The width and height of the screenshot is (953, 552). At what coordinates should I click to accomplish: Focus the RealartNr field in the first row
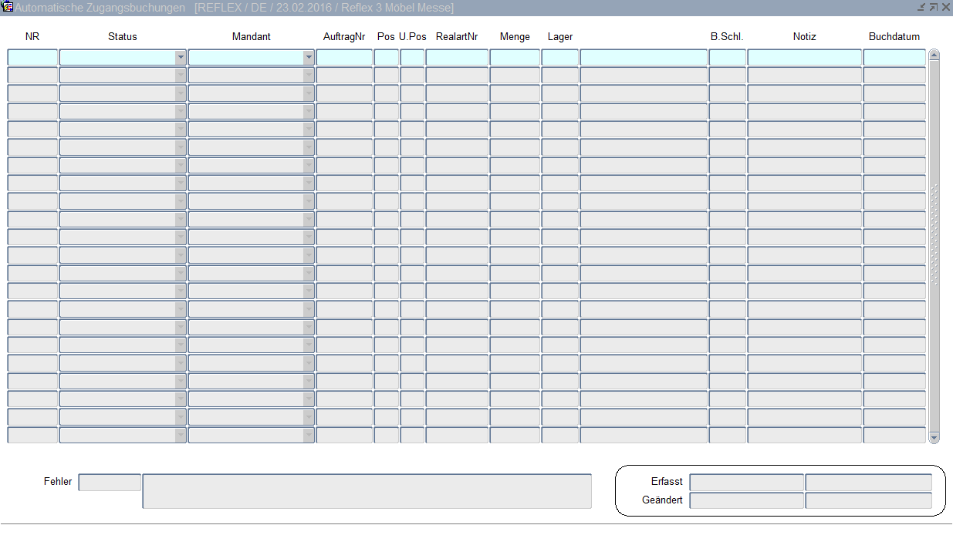457,57
